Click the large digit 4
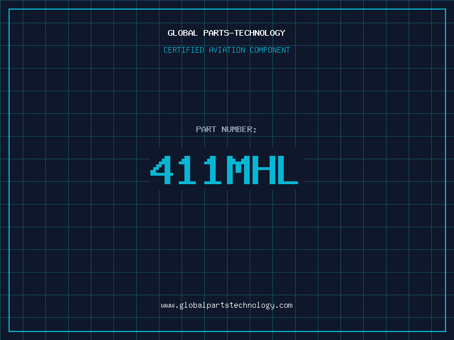454x340 pixels. [162, 170]
